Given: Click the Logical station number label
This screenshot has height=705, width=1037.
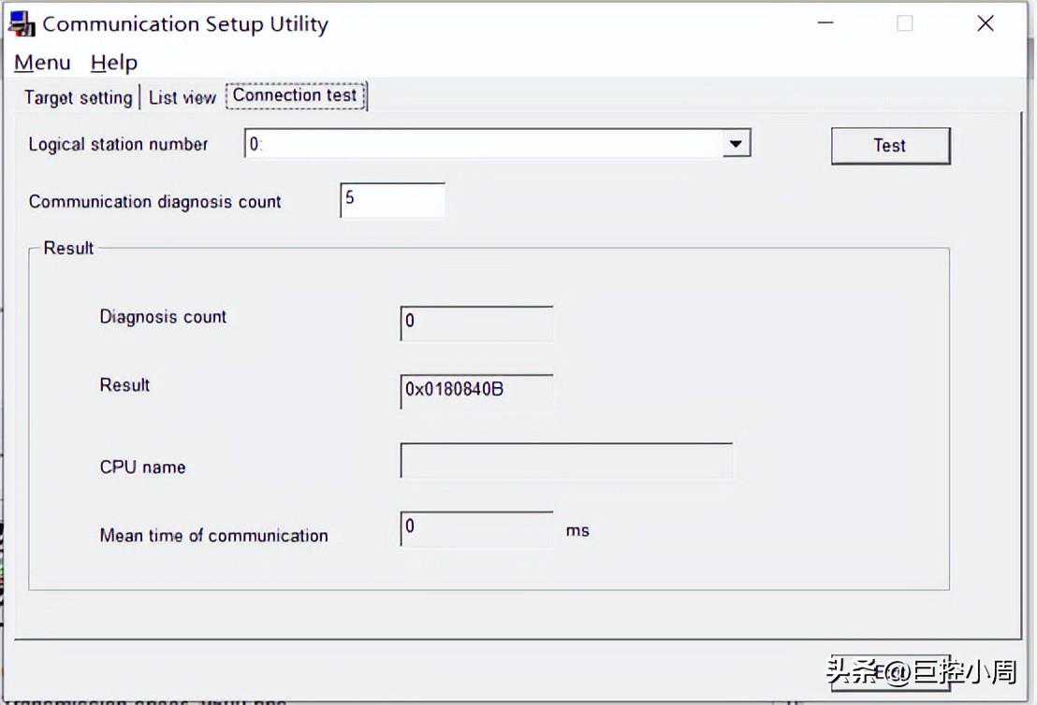Looking at the screenshot, I should [x=119, y=144].
